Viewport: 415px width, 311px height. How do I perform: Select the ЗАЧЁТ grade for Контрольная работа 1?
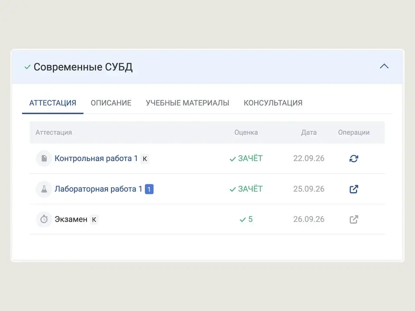click(246, 159)
